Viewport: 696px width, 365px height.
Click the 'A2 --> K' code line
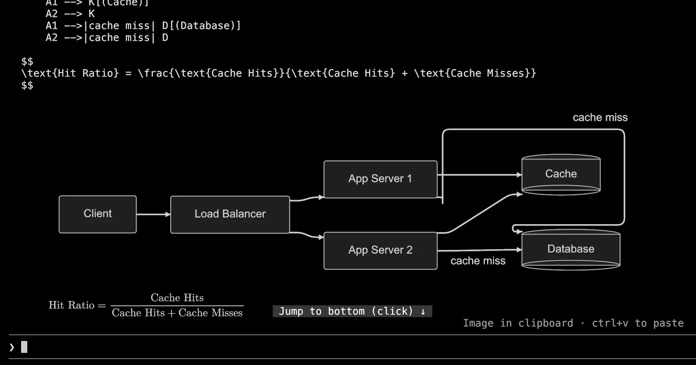click(70, 14)
